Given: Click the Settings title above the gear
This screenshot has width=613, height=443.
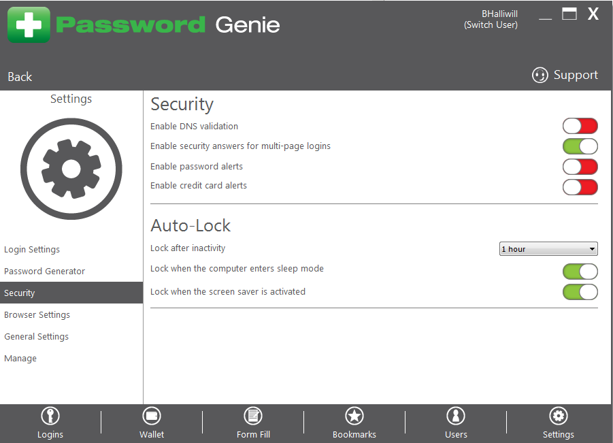Looking at the screenshot, I should tap(71, 99).
